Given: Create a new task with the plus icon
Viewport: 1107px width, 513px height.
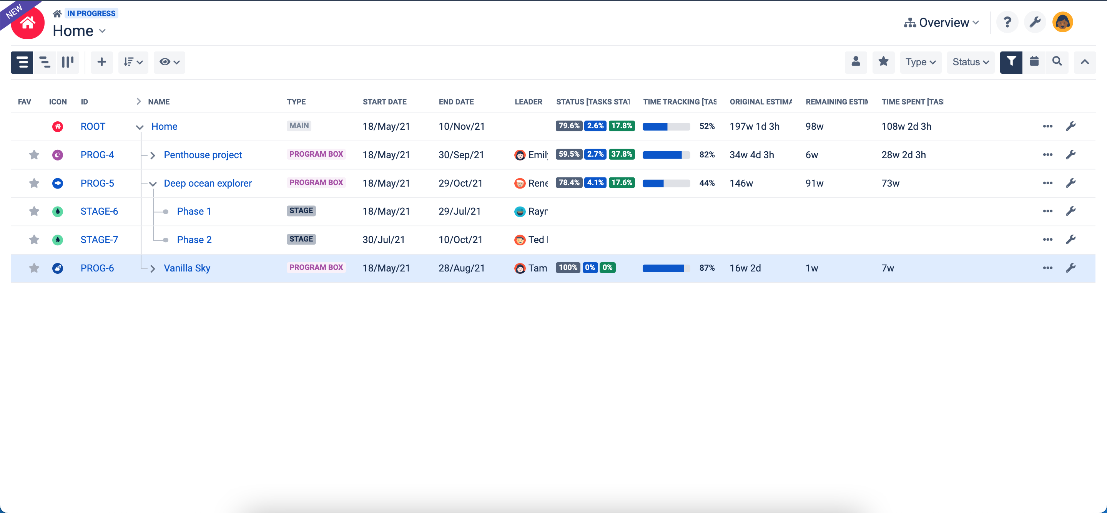Looking at the screenshot, I should coord(101,62).
